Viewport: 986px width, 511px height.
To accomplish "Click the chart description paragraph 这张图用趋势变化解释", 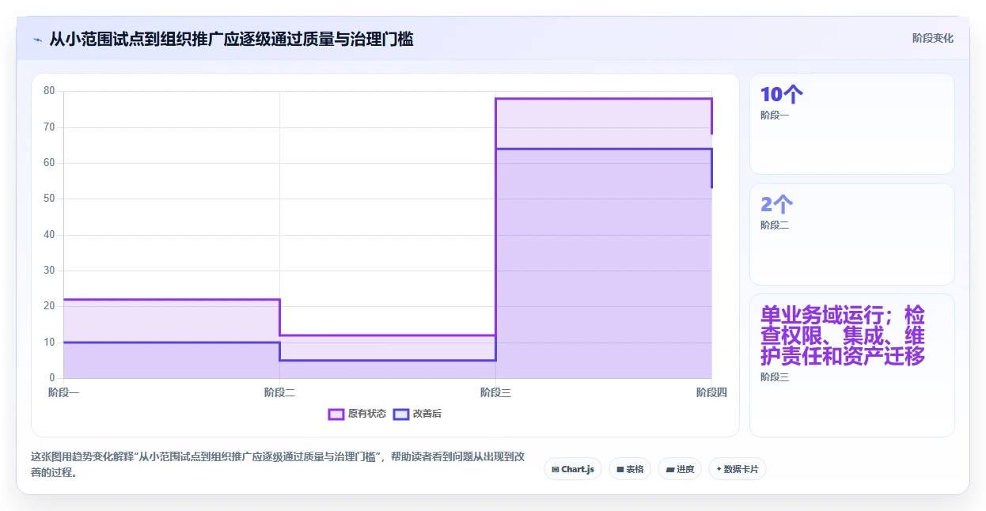I will click(x=278, y=464).
